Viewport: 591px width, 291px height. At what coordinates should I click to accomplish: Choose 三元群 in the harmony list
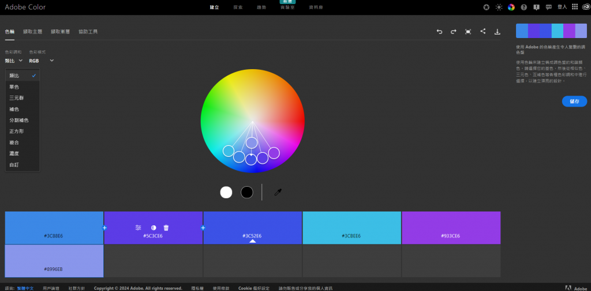click(23, 98)
